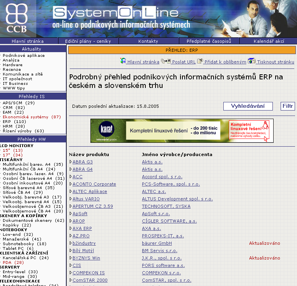Click the Poslat URL icon

166,61
